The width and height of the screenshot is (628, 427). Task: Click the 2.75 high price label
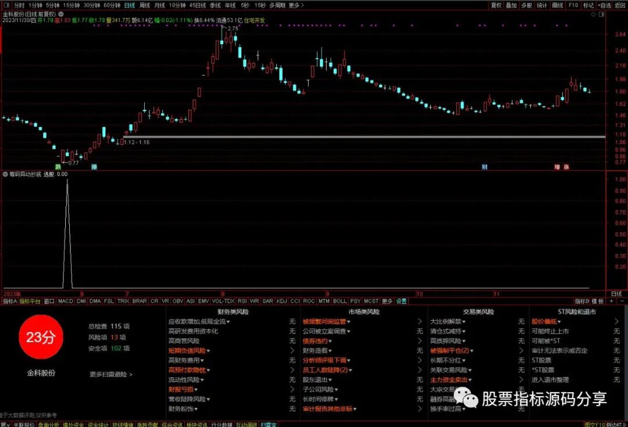click(233, 28)
